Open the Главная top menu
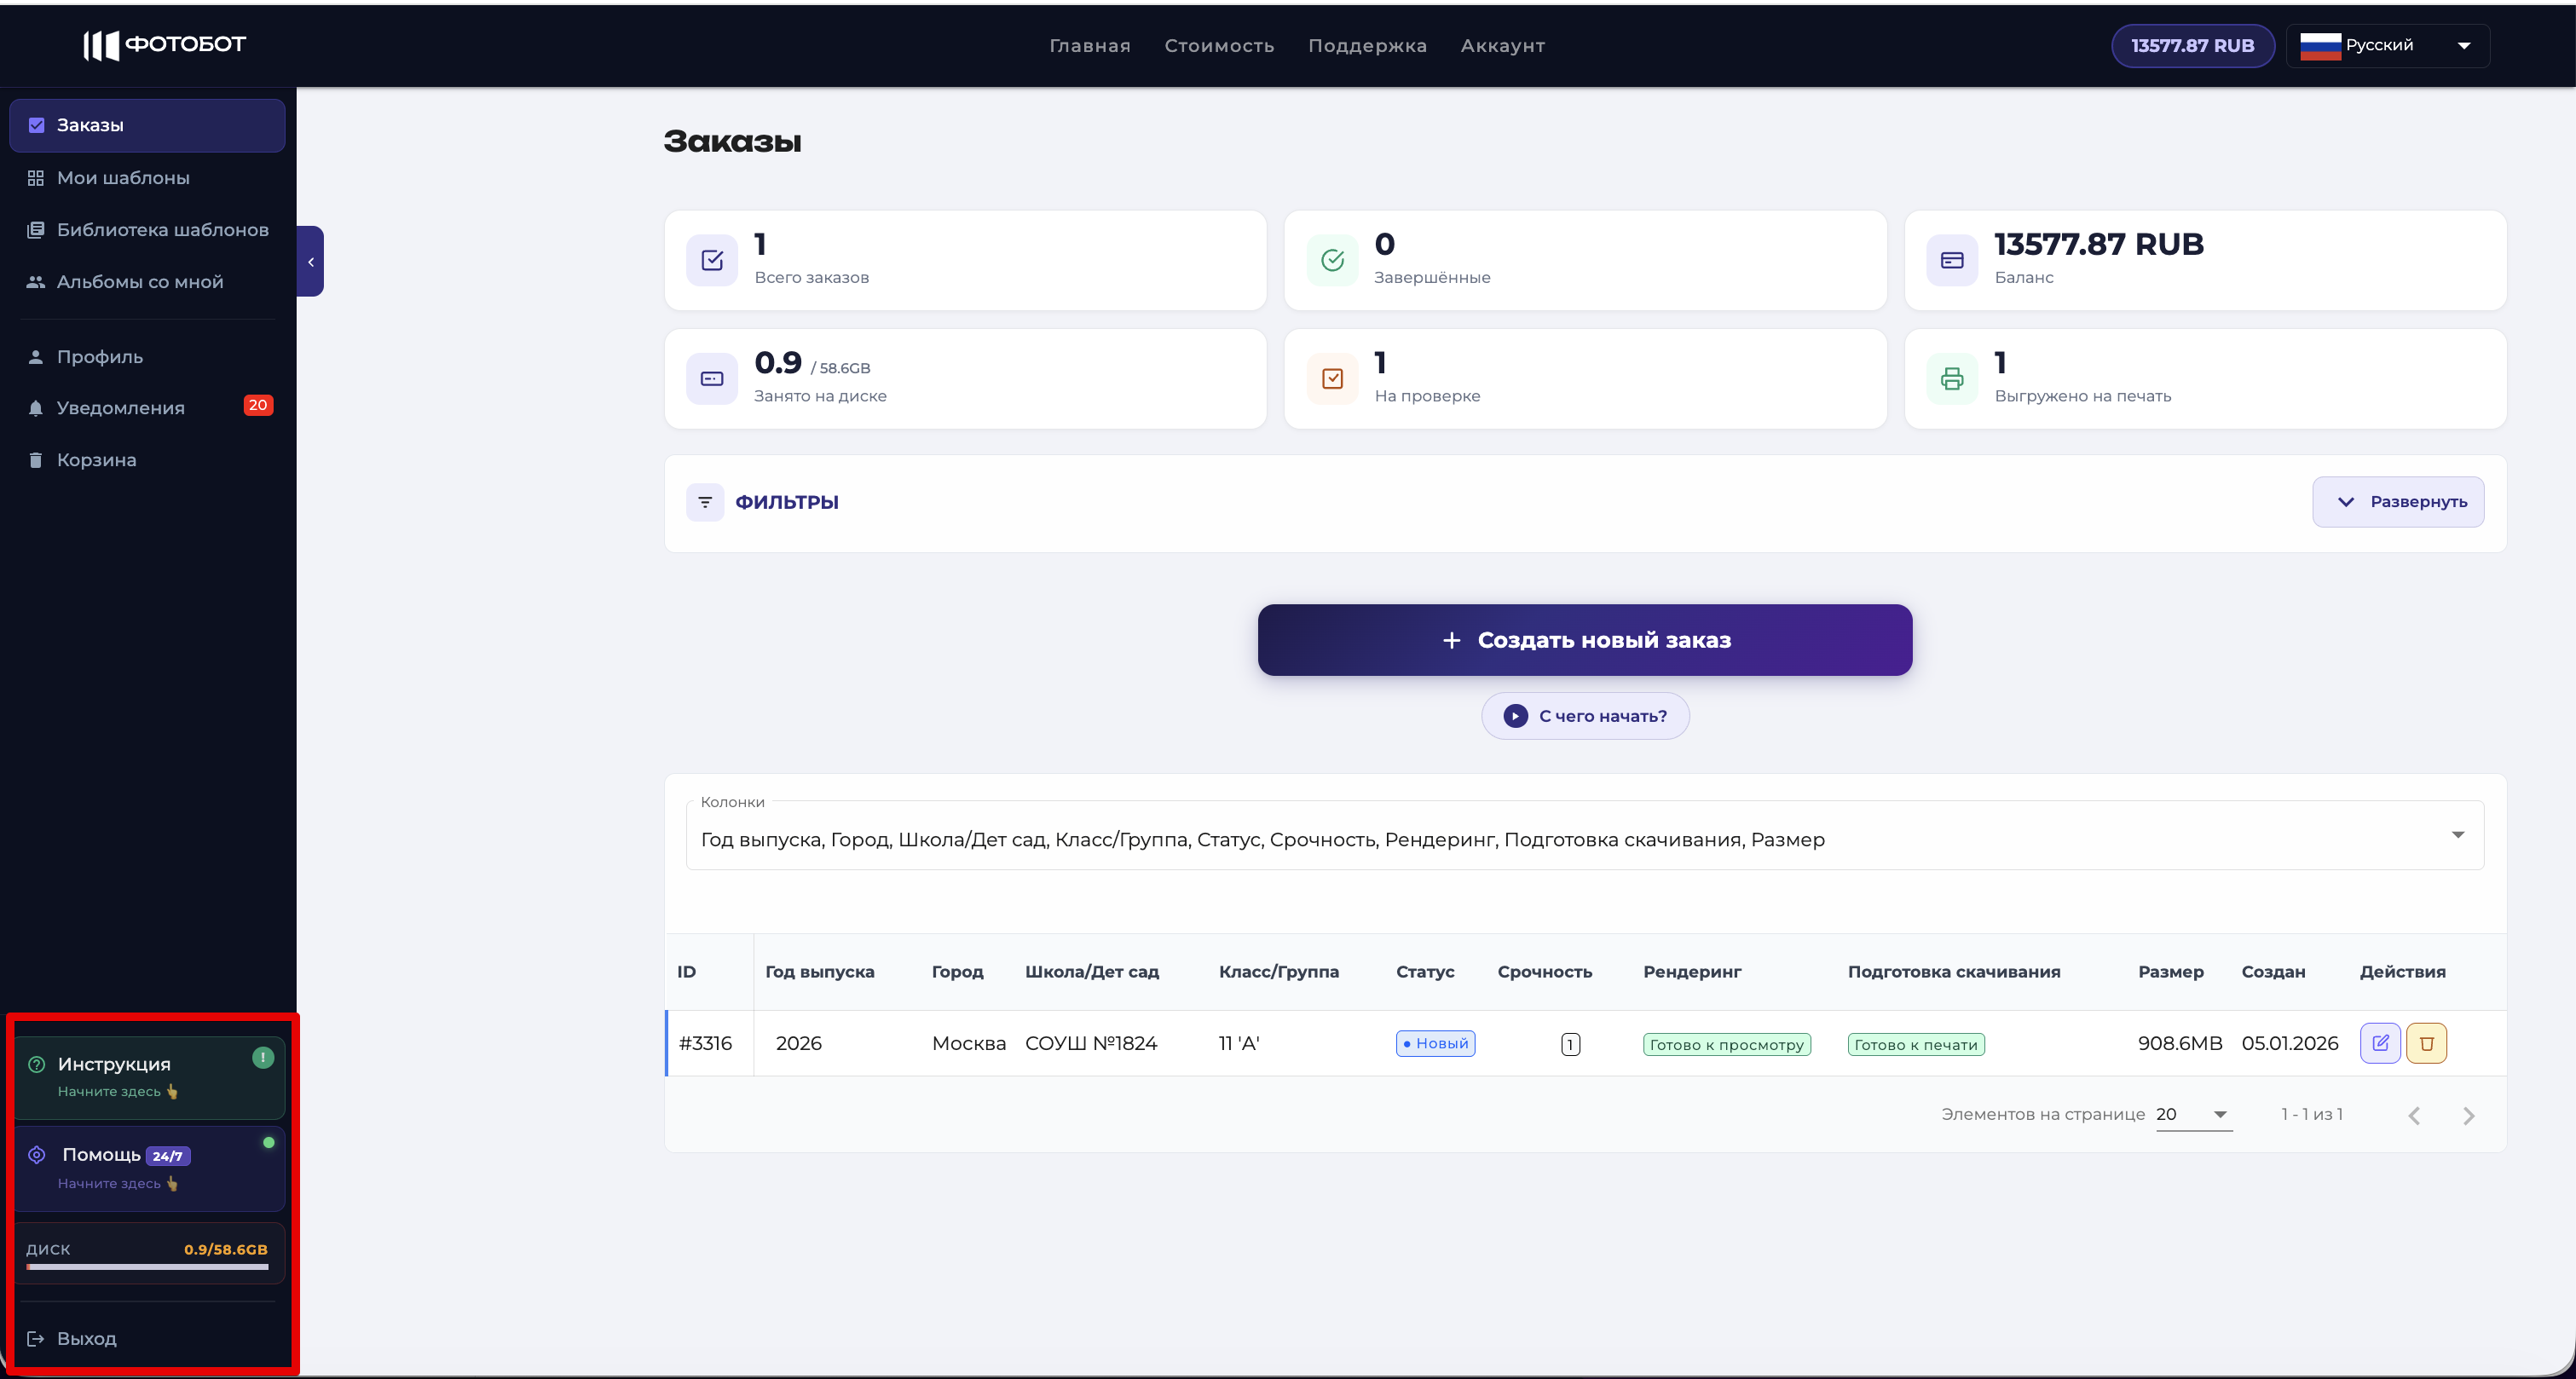The height and width of the screenshot is (1379, 2576). (1089, 46)
